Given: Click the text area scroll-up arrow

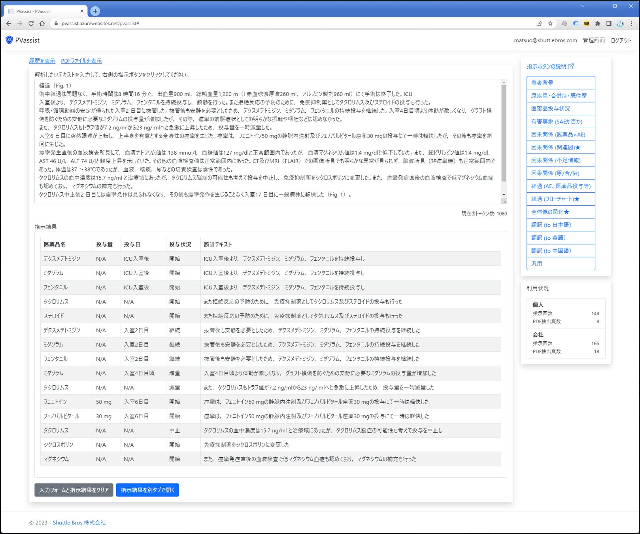Looking at the screenshot, I should click(x=504, y=82).
